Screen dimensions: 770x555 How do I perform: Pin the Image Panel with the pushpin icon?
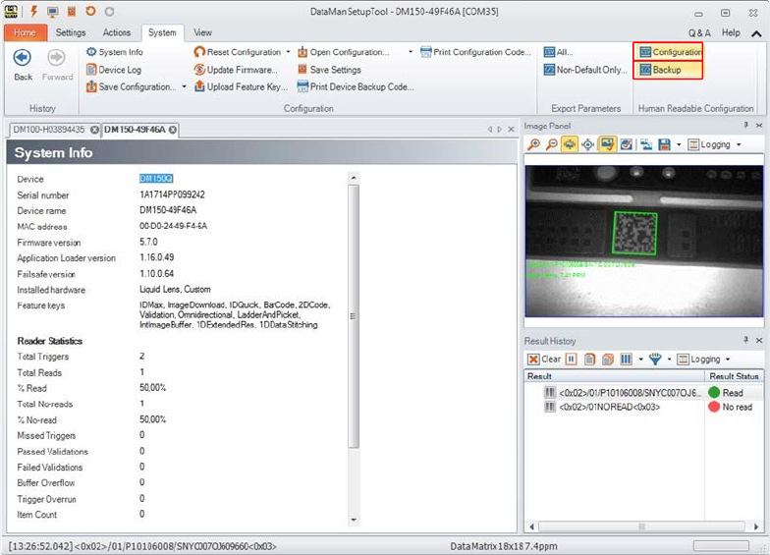(745, 126)
